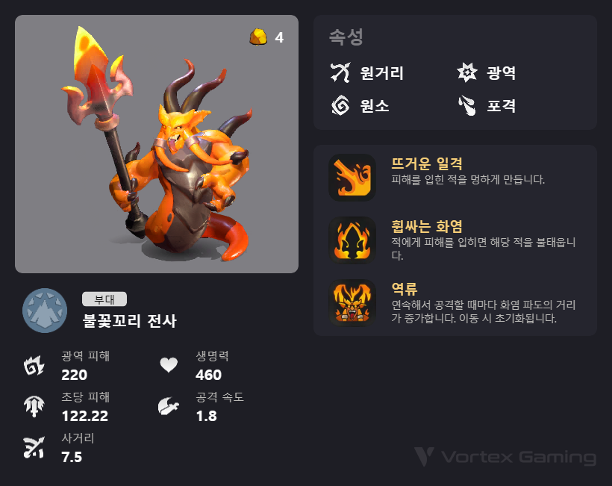Select the 원소 swirl trait icon
Screen dimensions: 612x486
(340, 105)
